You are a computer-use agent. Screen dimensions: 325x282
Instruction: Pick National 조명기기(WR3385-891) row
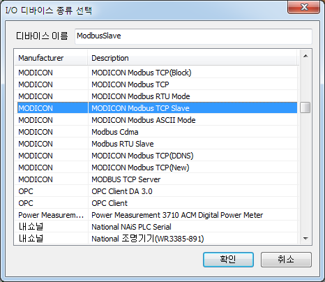pos(156,239)
